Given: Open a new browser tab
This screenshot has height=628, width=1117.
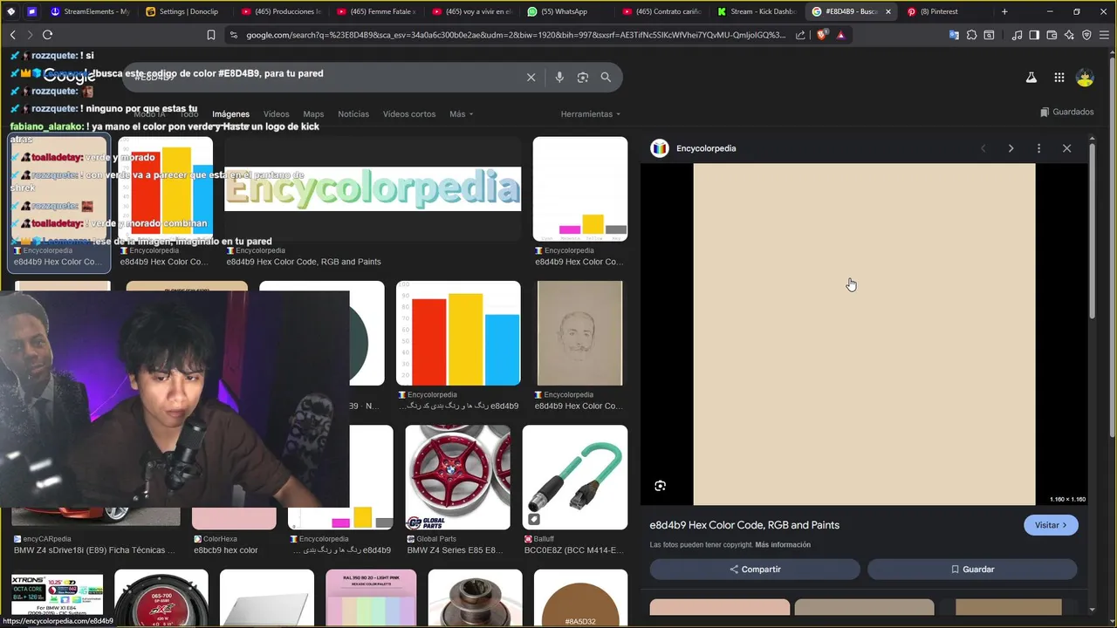Looking at the screenshot, I should tap(1004, 11).
